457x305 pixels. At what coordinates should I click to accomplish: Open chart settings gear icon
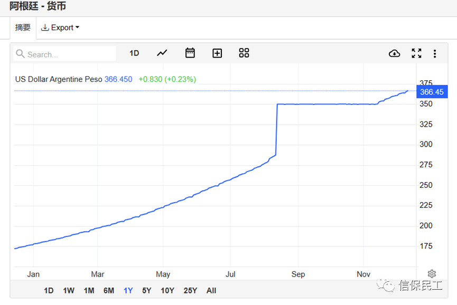[x=432, y=273]
